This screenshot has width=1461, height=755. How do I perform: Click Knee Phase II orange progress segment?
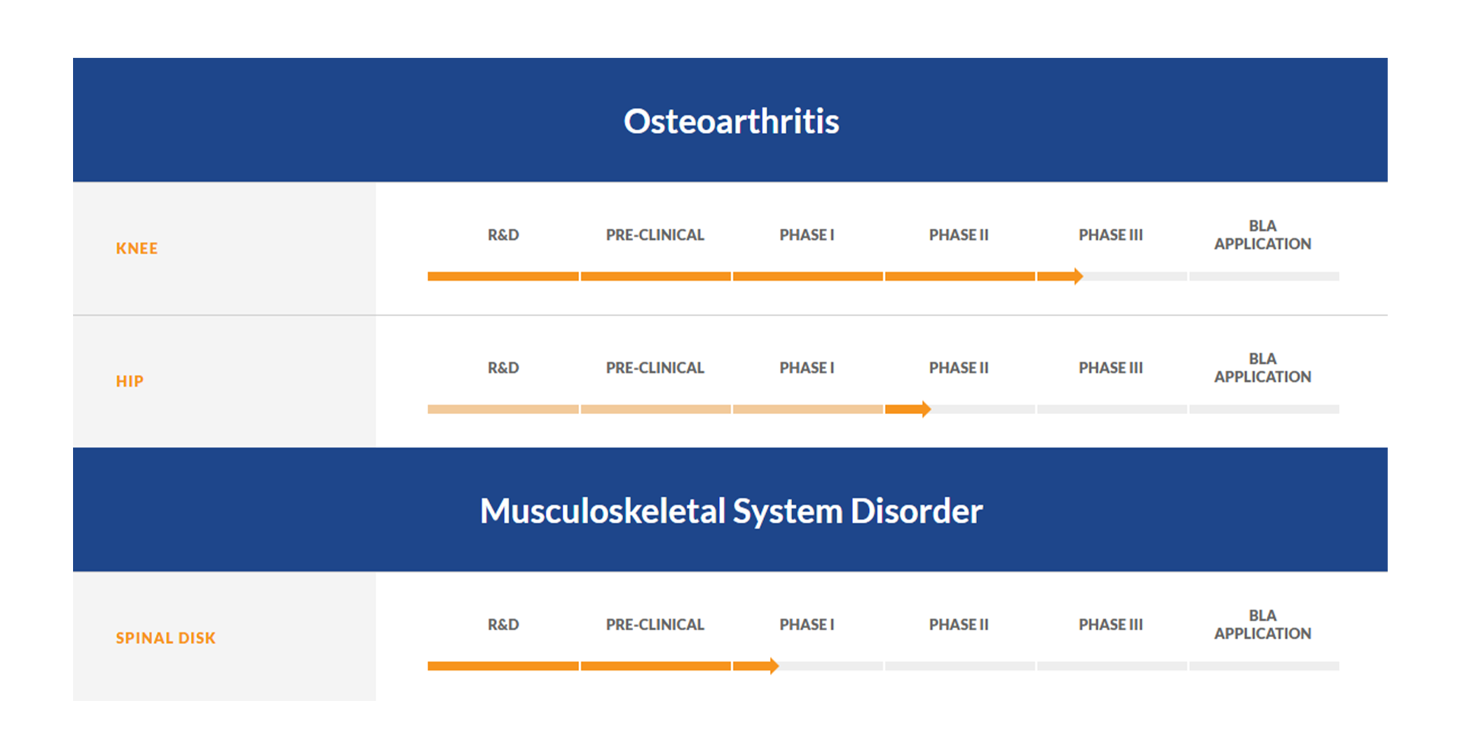point(960,276)
